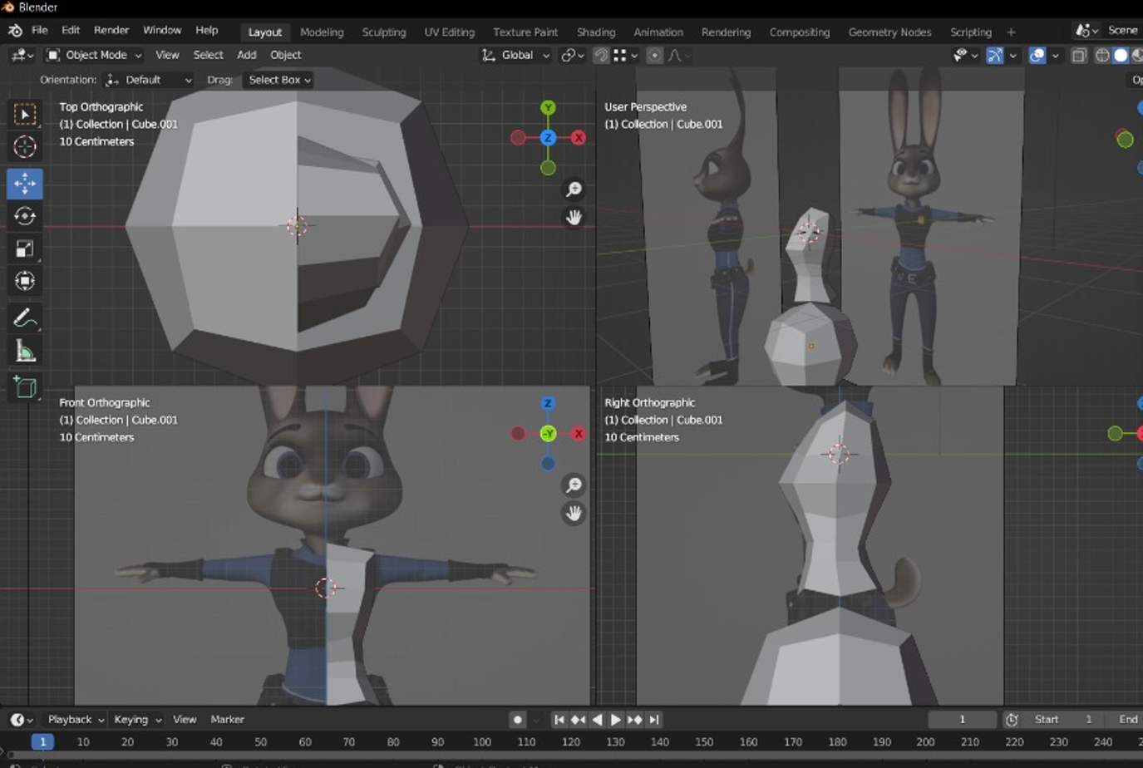
Task: Open the viewport Select menu
Action: click(x=208, y=55)
